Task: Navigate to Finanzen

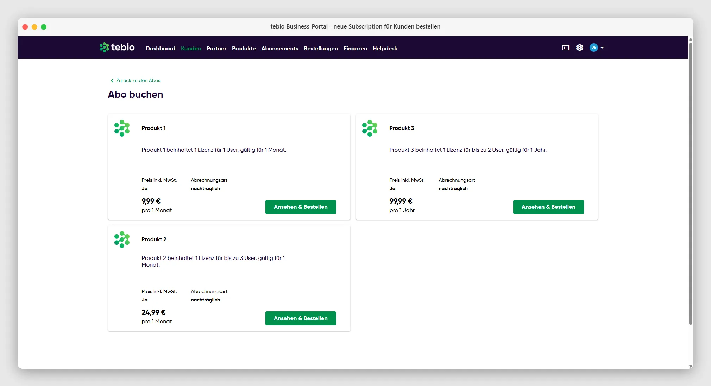Action: pyautogui.click(x=355, y=49)
